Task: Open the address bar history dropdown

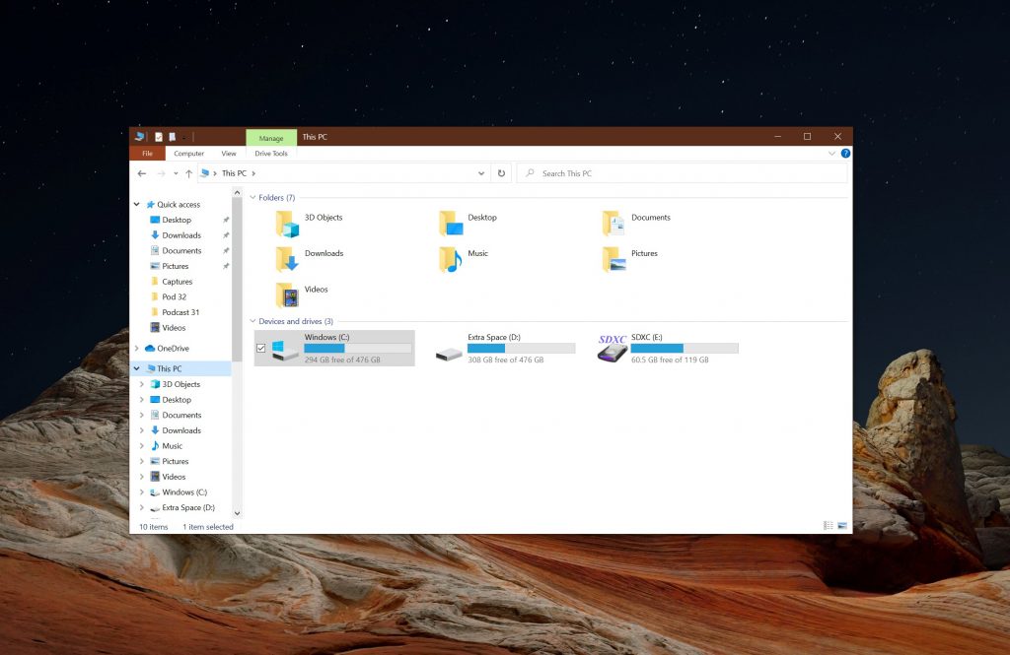Action: click(481, 173)
